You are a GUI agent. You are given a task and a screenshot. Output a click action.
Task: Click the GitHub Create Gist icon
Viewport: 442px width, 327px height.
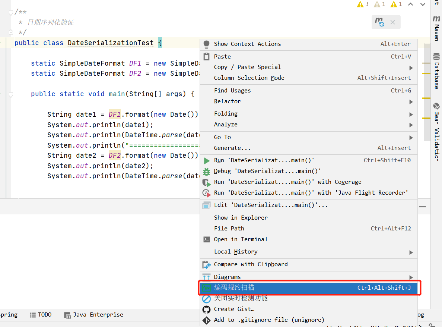[x=206, y=309]
